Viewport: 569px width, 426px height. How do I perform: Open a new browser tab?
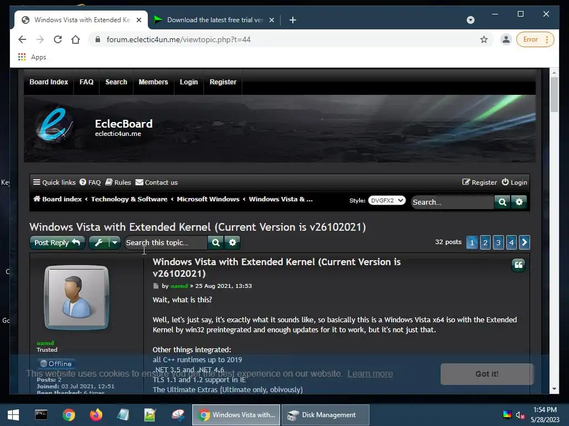293,20
